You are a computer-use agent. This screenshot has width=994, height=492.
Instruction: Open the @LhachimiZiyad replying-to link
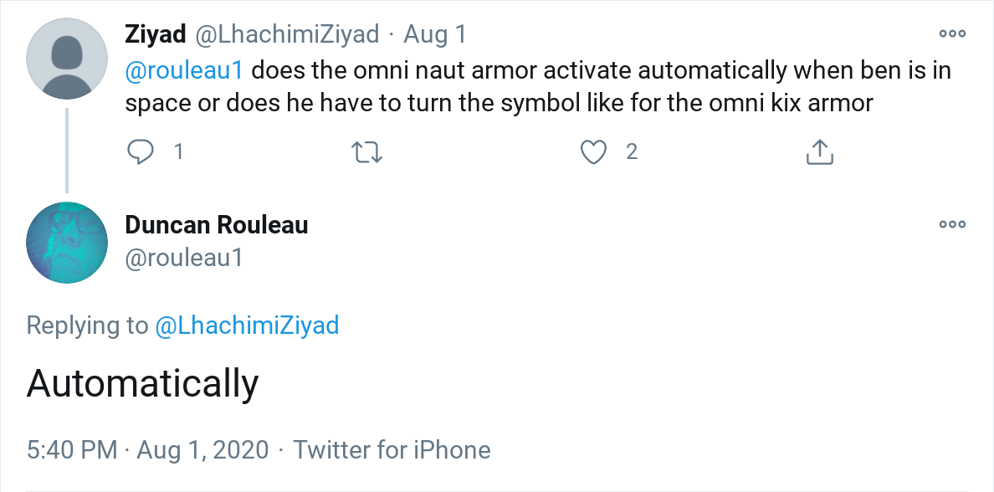point(247,325)
